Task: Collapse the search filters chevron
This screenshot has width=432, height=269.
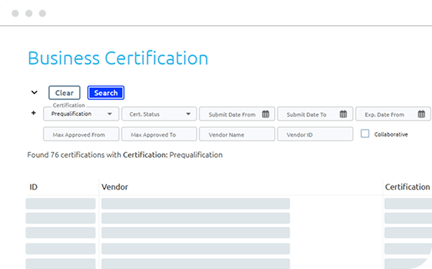Action: [34, 93]
